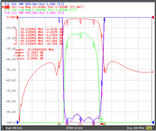This screenshot has width=156, height=131.
Task: Click the Start 300 kHz frequency field
Action: 14,128
